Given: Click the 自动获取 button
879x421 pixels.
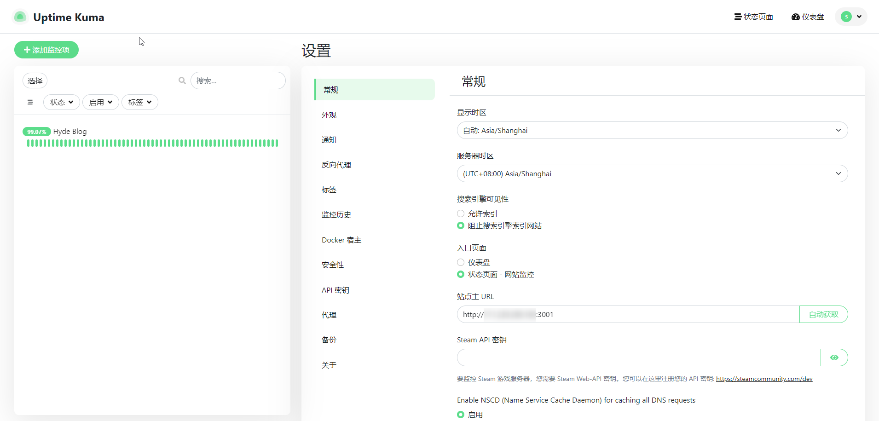Looking at the screenshot, I should pyautogui.click(x=824, y=314).
